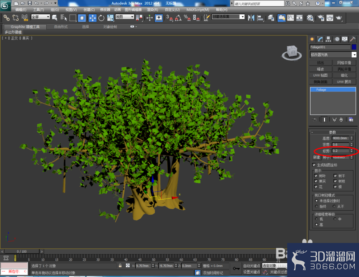Open the Render Setup icon
Viewport: 359px width, 277px height.
(321, 18)
